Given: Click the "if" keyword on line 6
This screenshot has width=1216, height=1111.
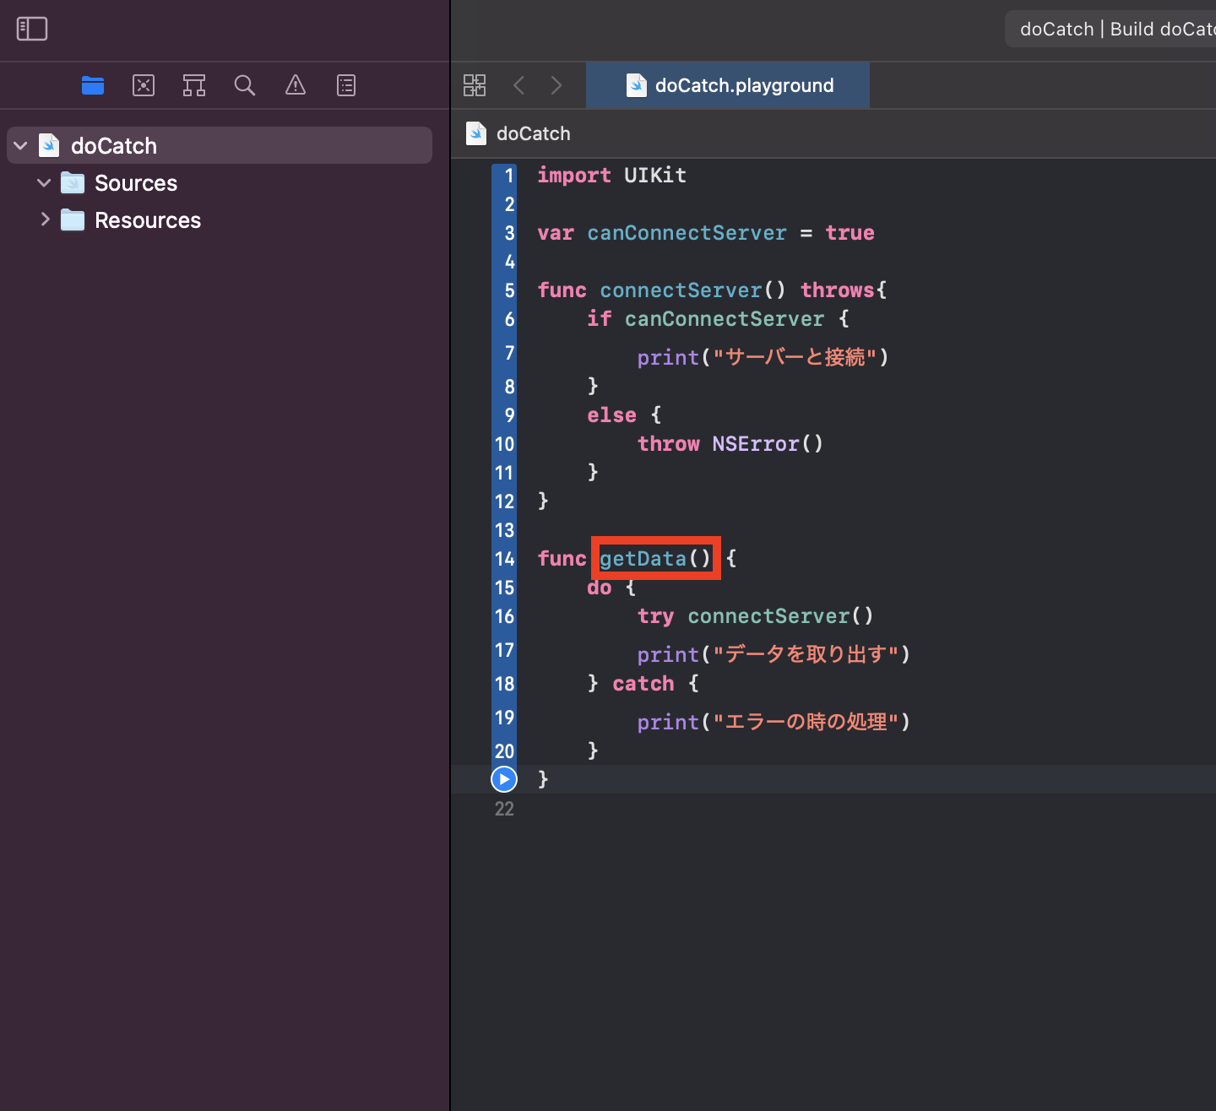Looking at the screenshot, I should [x=599, y=319].
